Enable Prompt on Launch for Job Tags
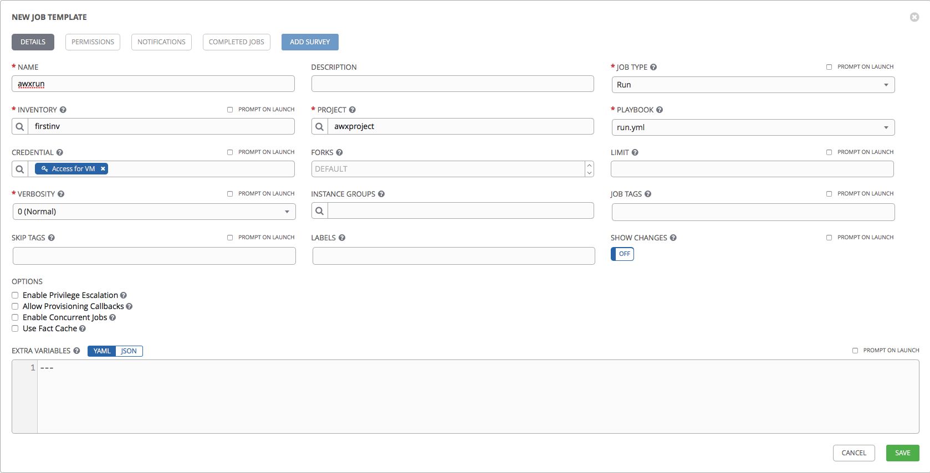Image resolution: width=930 pixels, height=473 pixels. point(829,194)
